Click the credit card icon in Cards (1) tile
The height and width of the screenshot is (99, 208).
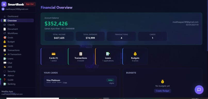[53, 54]
